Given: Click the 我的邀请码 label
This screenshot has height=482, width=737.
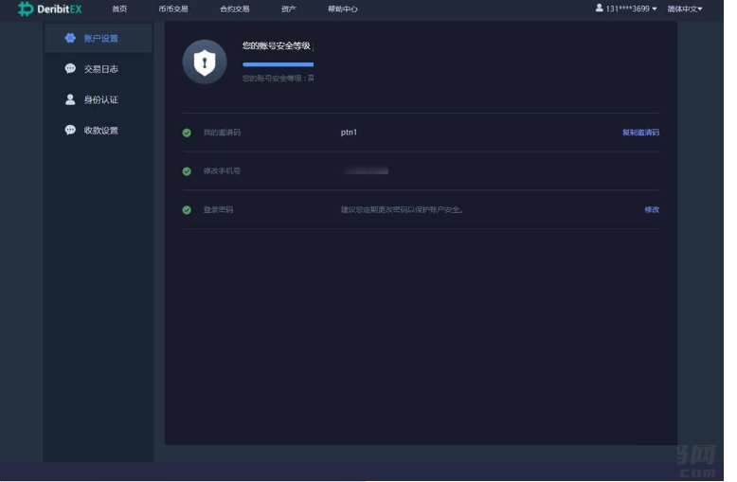Looking at the screenshot, I should coord(222,133).
